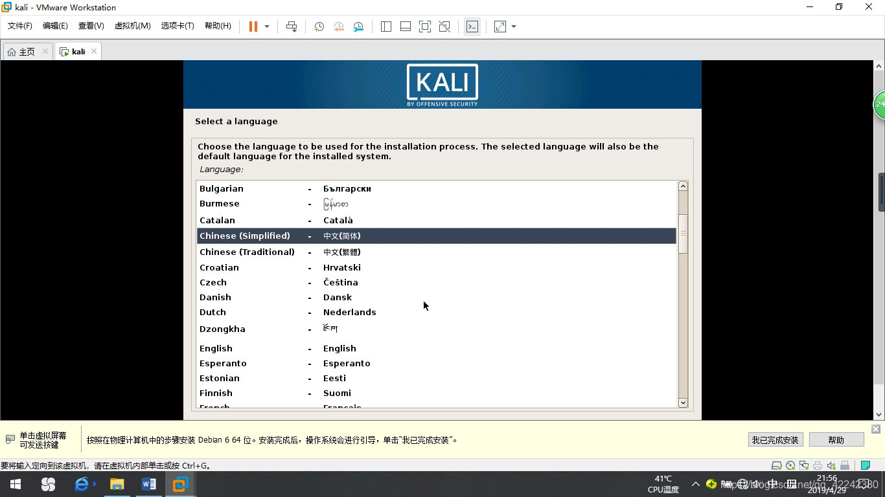
Task: Select Catalan in the language list
Action: pos(437,220)
